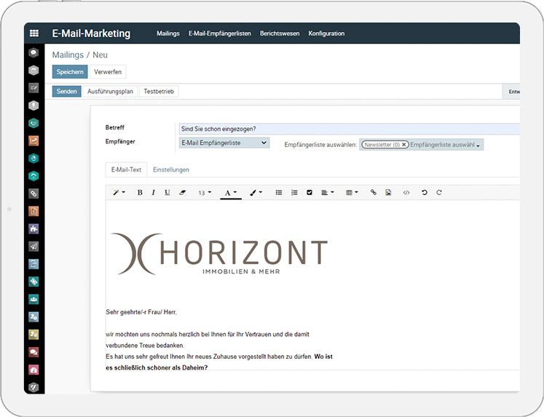Insert an image via toolbar picture icon
The image size is (544, 417).
click(388, 193)
